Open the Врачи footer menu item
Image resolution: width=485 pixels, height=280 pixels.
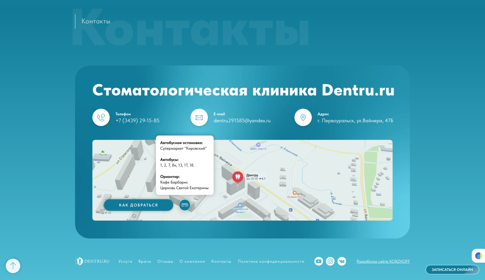[x=145, y=262]
